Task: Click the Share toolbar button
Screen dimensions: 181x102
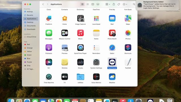Action: (x=114, y=4)
